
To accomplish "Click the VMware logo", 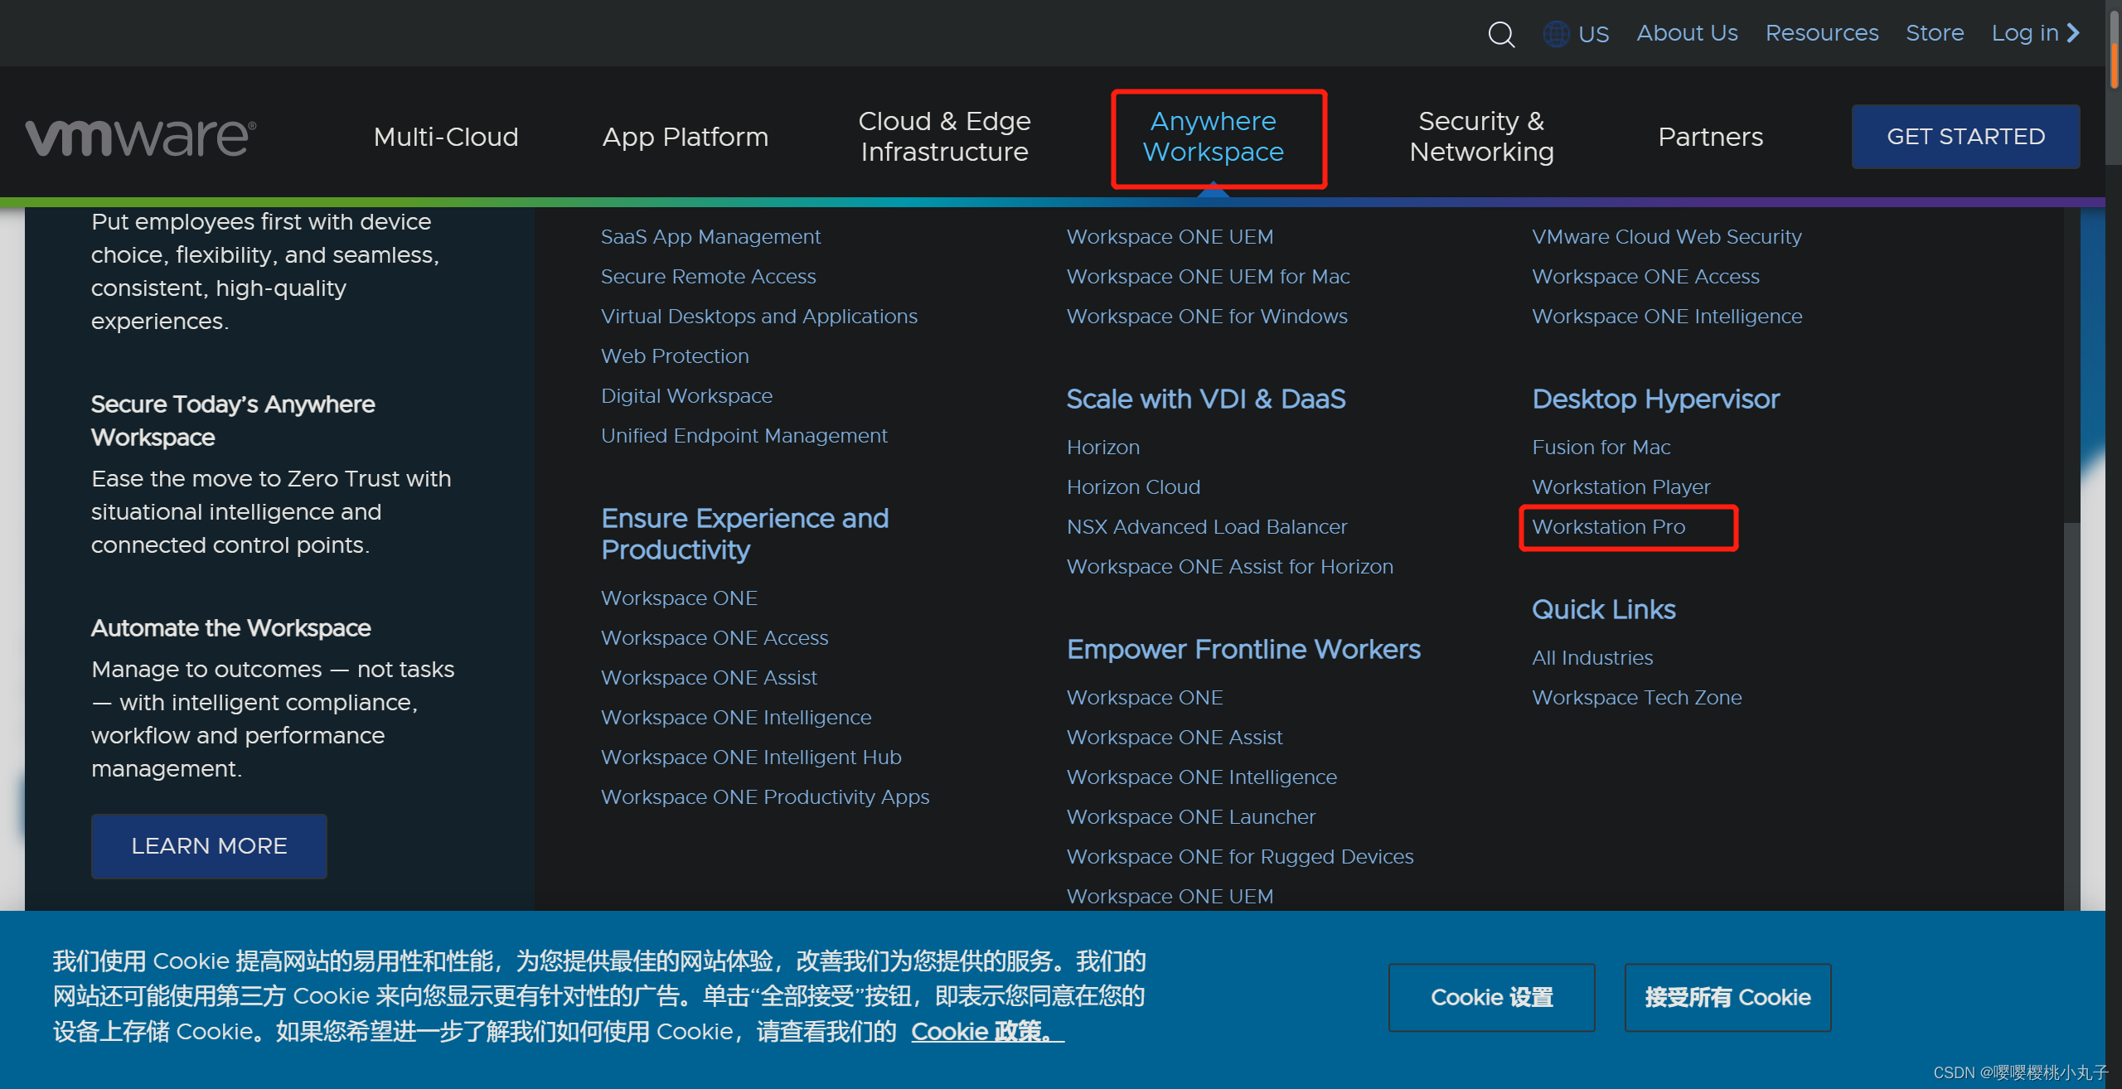I will (x=141, y=138).
